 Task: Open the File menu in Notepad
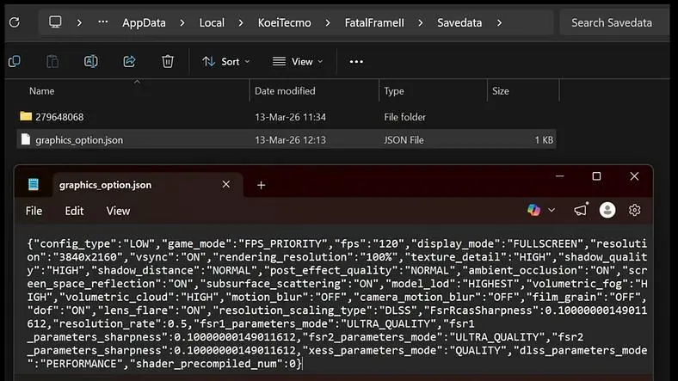coord(34,211)
